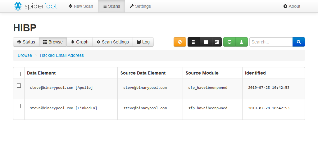
Task: Open Hacked Email Address breadcrumb link
Action: [x=62, y=55]
